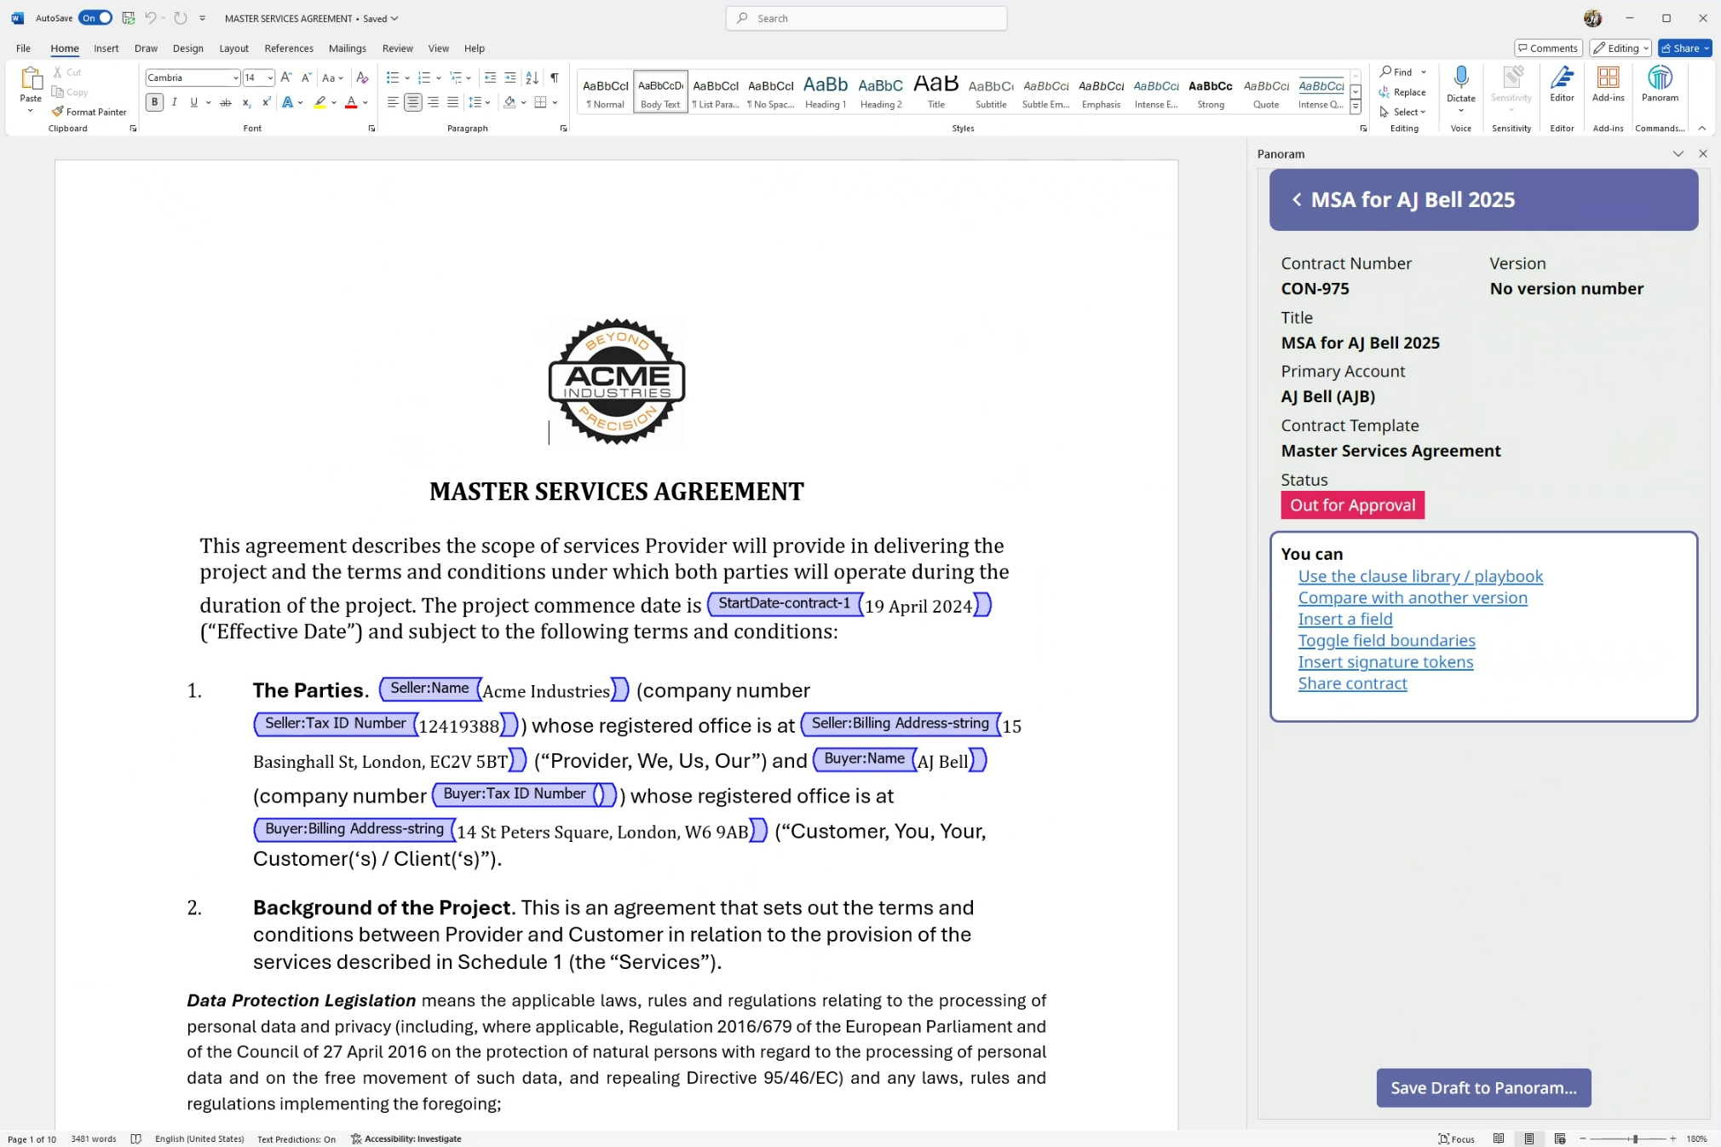Adjust the zoom slider handle
1721x1147 pixels.
point(1635,1138)
